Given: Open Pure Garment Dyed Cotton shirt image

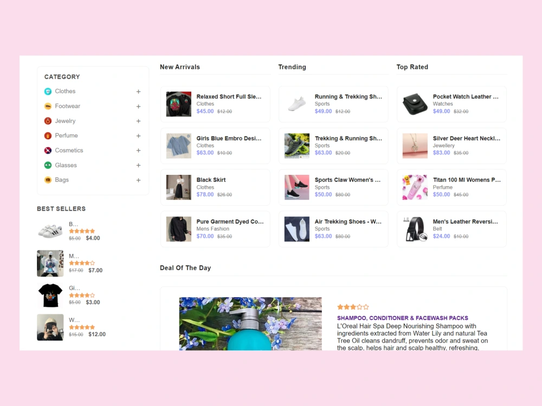Looking at the screenshot, I should (179, 229).
